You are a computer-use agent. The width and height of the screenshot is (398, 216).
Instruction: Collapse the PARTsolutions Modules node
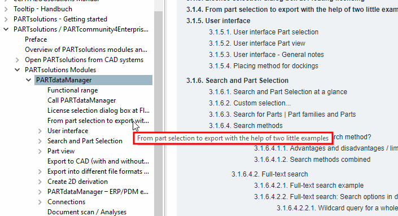(18, 70)
